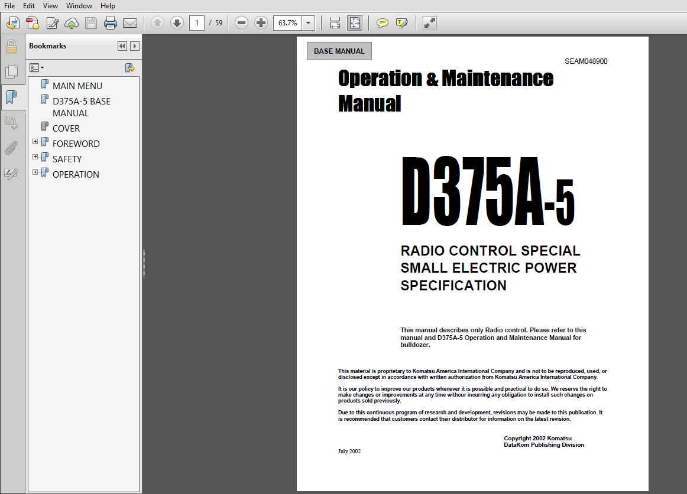The image size is (687, 494).
Task: Go to previous page arrow
Action: click(157, 23)
